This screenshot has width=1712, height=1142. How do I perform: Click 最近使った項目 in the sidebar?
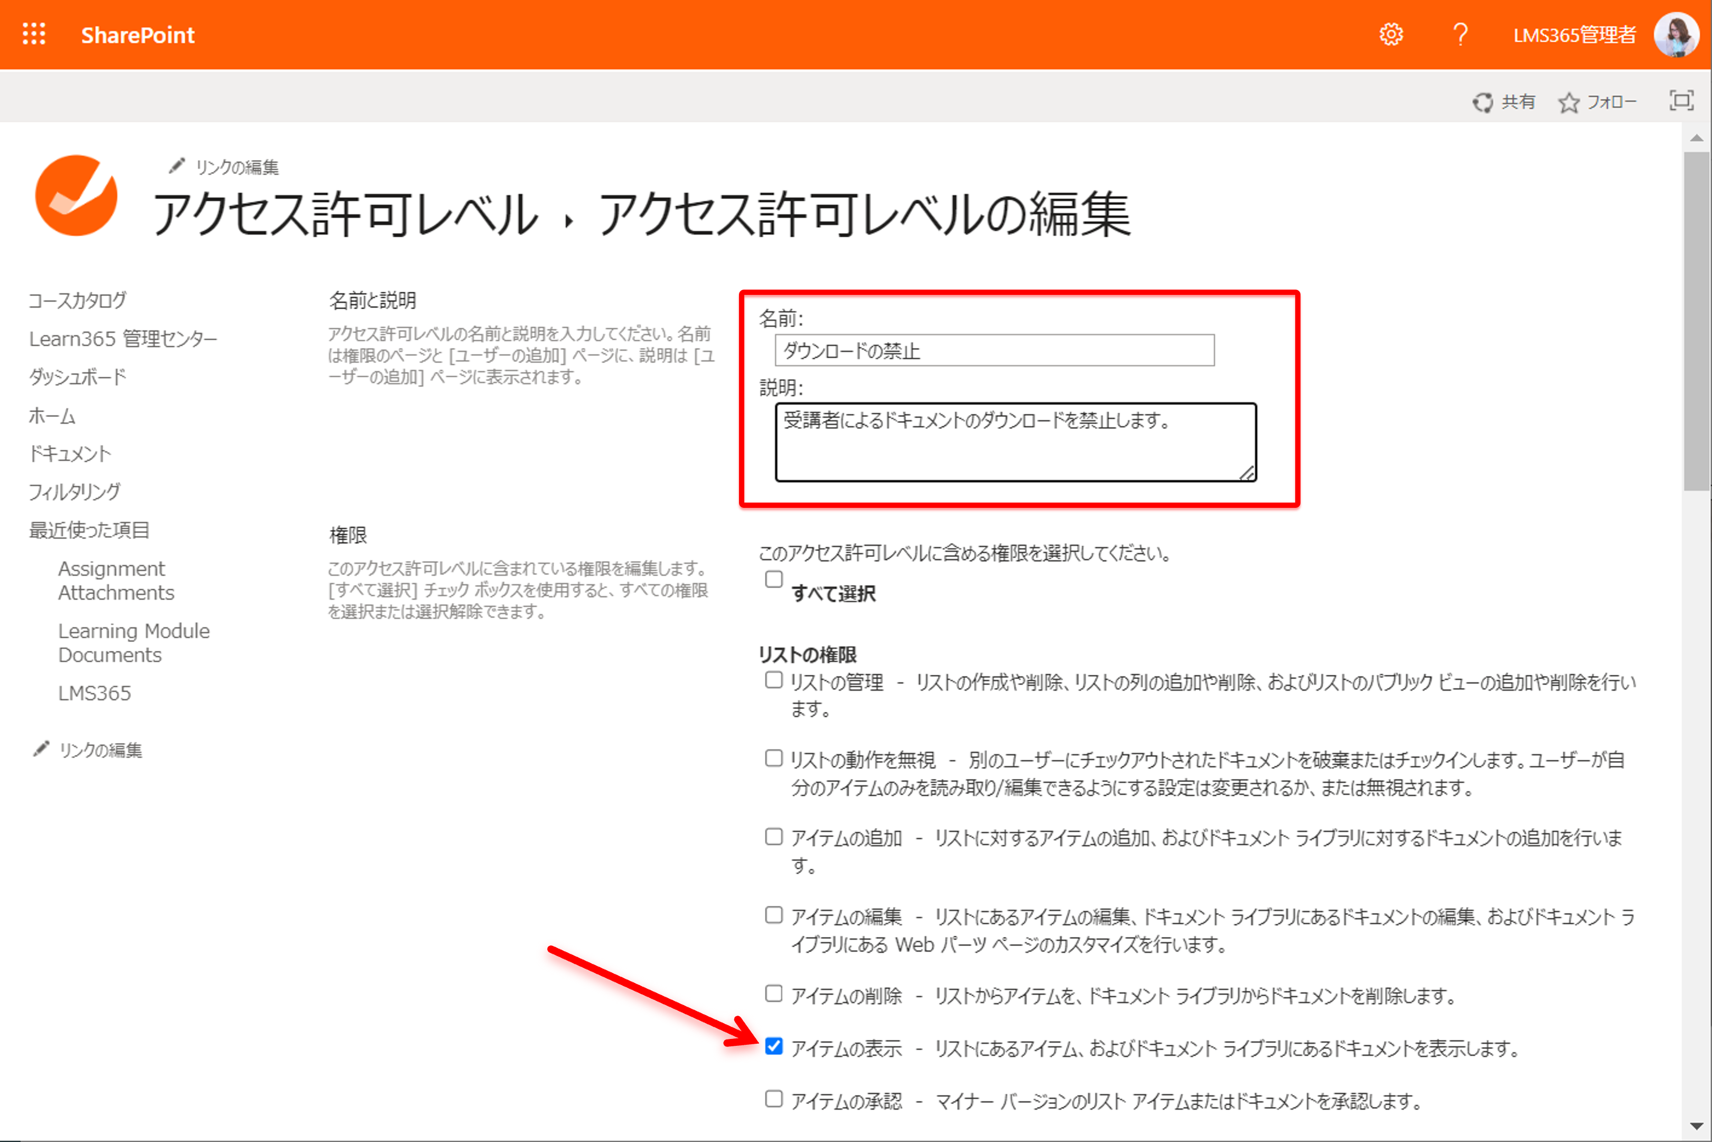click(89, 530)
